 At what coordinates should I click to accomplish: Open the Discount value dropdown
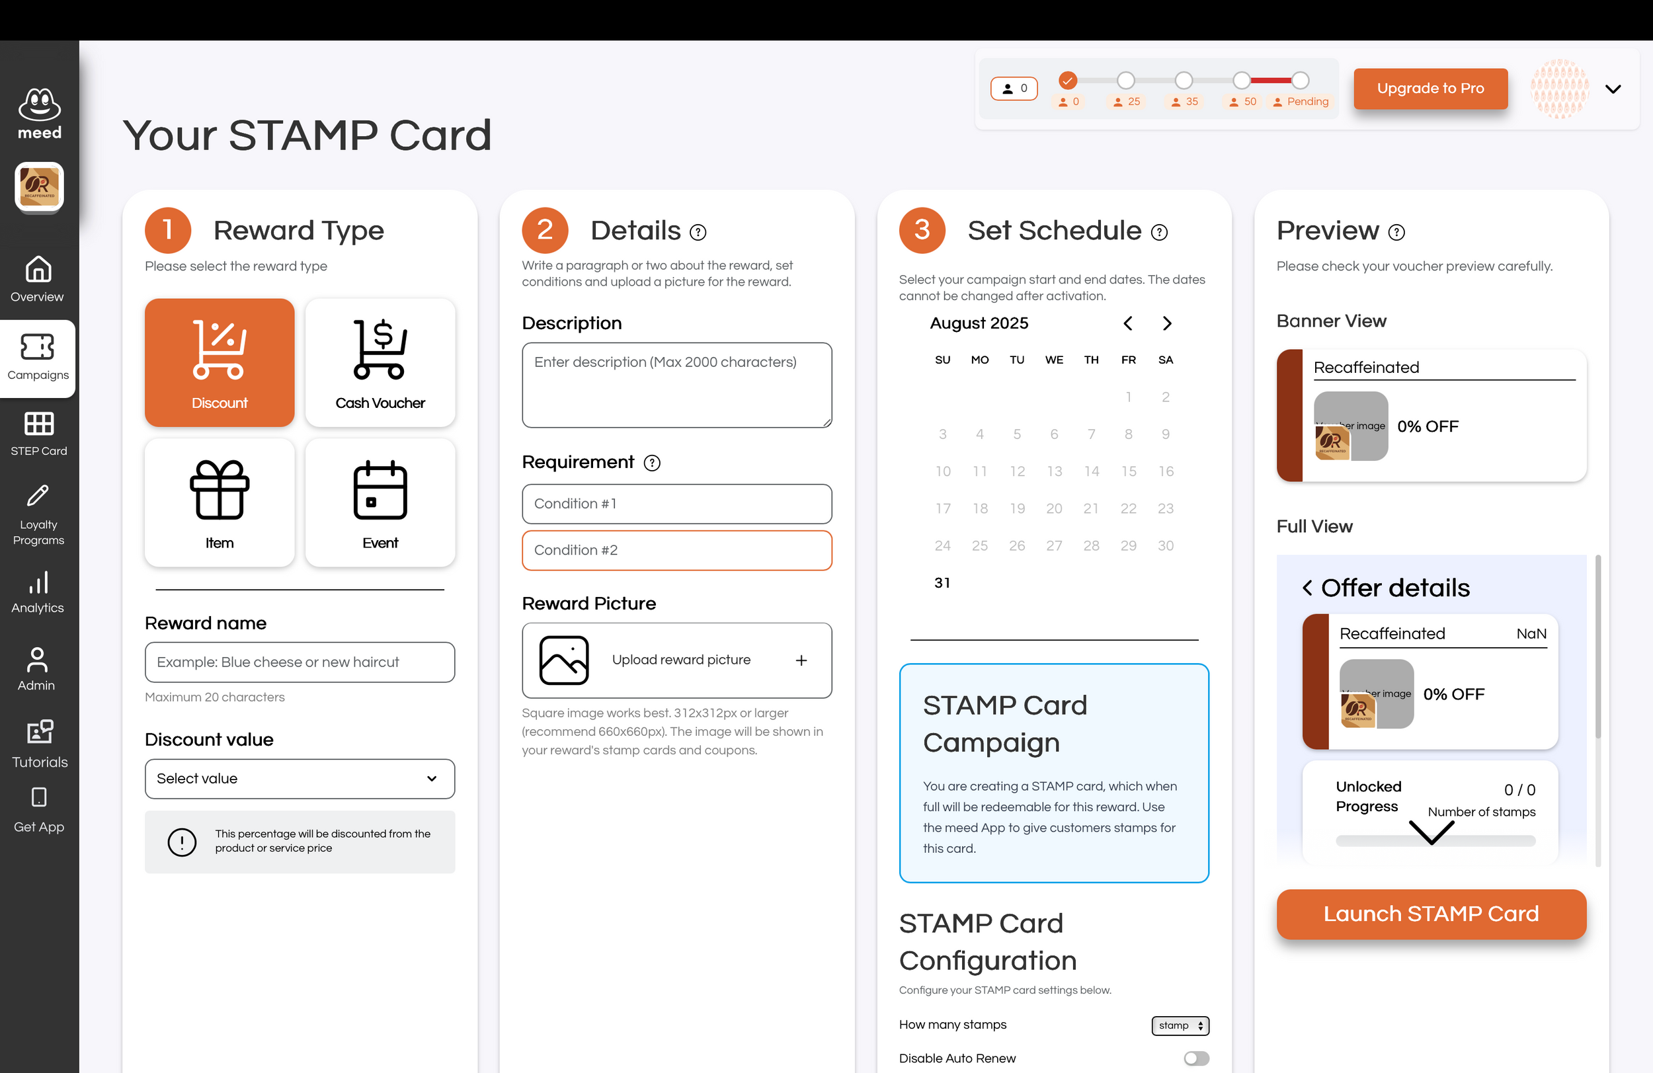tap(300, 779)
